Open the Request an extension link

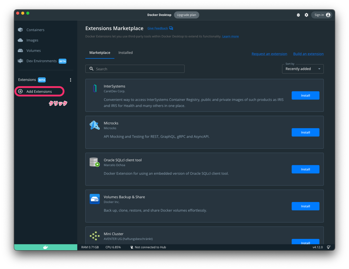(269, 54)
